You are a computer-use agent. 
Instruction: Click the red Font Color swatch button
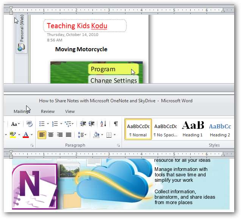pyautogui.click(x=26, y=135)
